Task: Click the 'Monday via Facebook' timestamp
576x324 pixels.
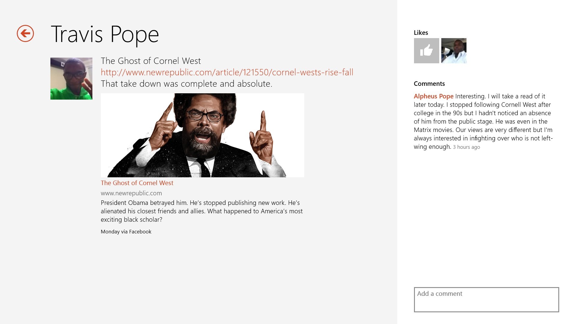Action: tap(126, 232)
